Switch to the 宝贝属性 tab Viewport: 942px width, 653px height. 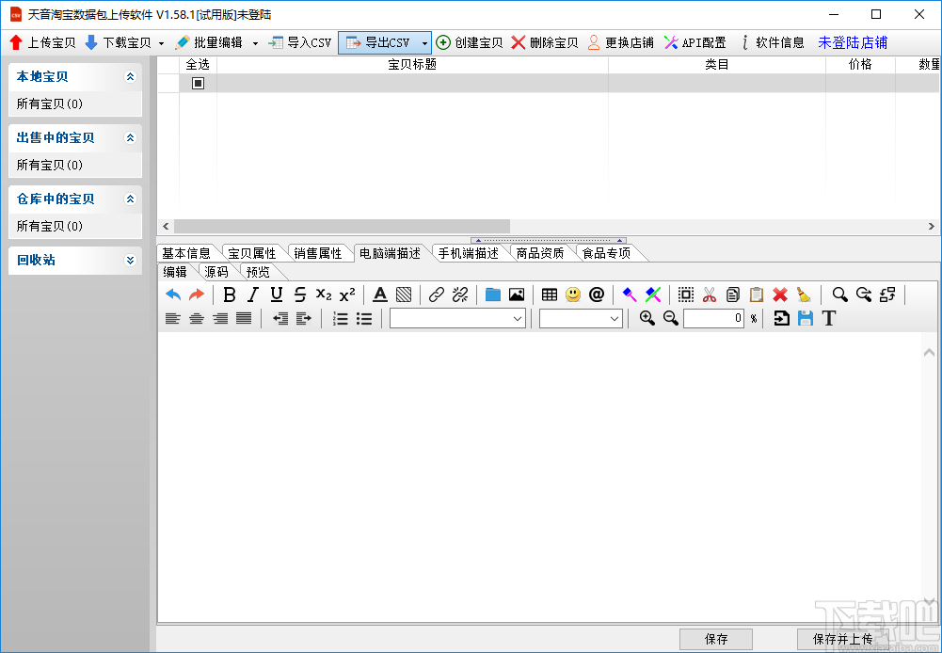coord(251,253)
